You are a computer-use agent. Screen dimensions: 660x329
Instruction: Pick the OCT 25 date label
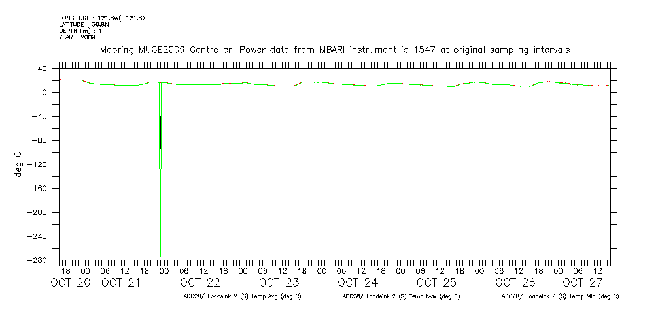(x=436, y=283)
